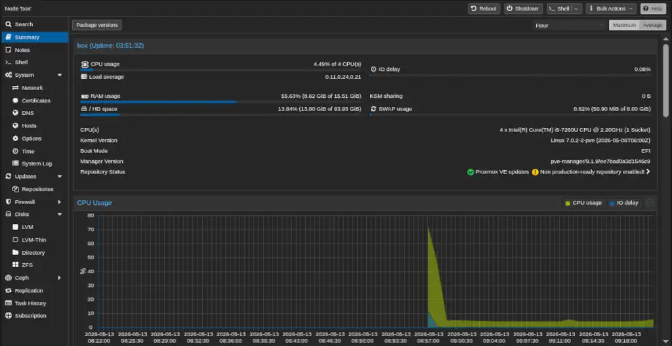672x346 pixels.
Task: Select Network under System
Action: click(35, 88)
